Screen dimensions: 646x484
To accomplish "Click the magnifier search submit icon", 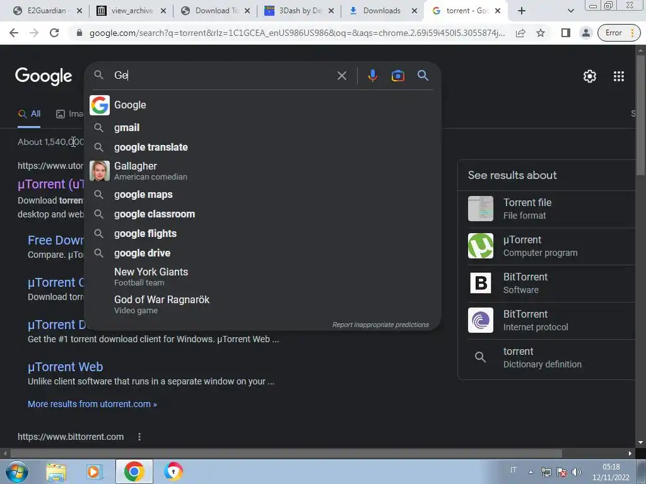I will coord(423,76).
